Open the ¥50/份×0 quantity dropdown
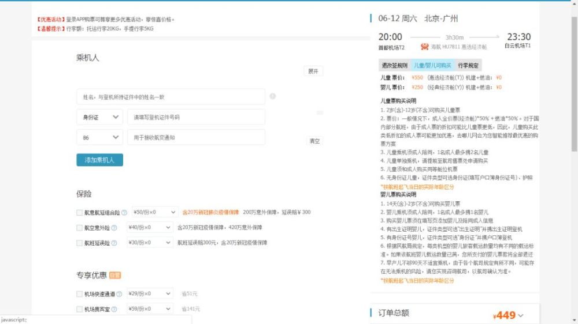This screenshot has width=578, height=324. [x=155, y=212]
